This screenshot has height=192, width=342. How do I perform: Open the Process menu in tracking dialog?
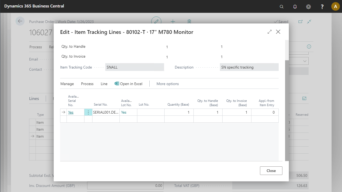87,84
